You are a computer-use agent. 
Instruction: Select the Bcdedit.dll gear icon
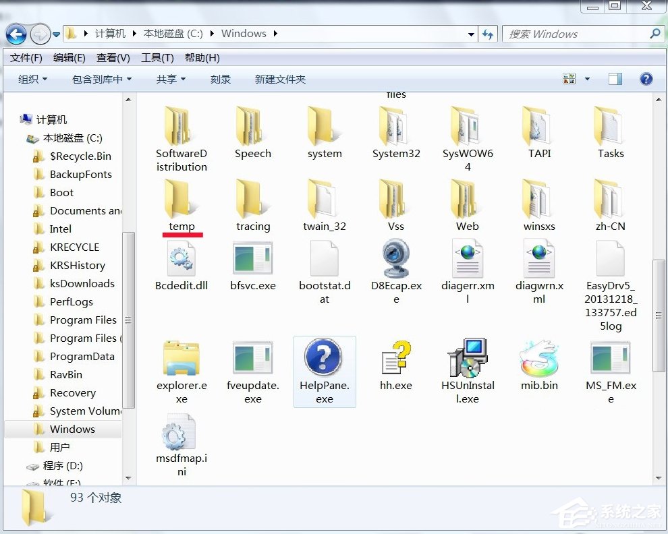click(x=181, y=260)
